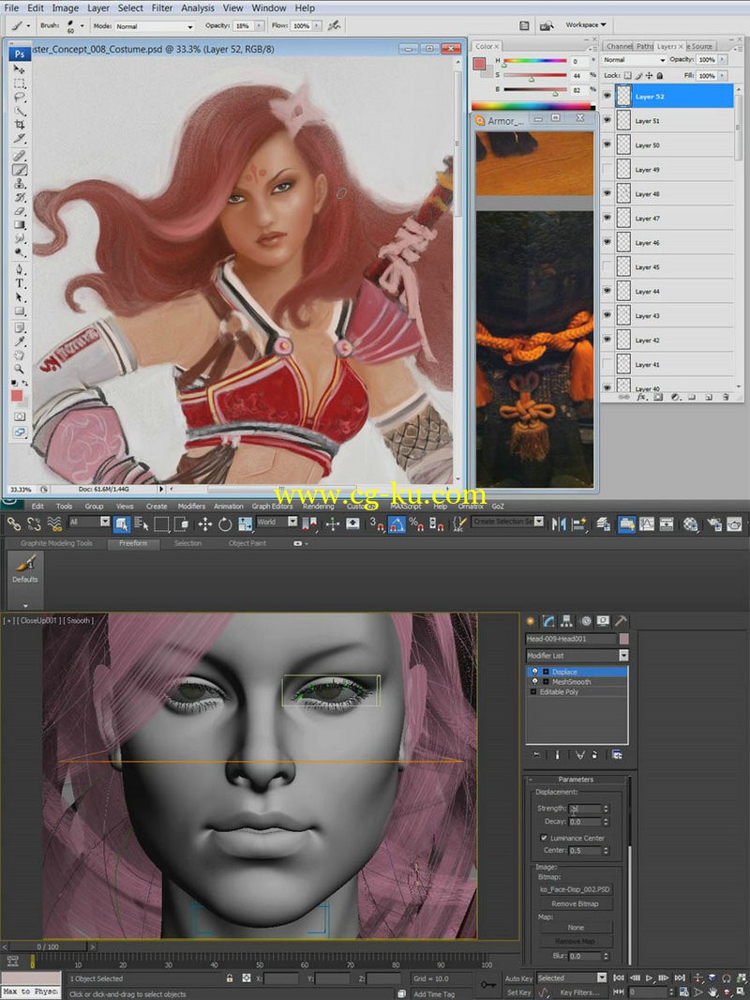Show Layer 41 via its visibility box

tap(607, 365)
